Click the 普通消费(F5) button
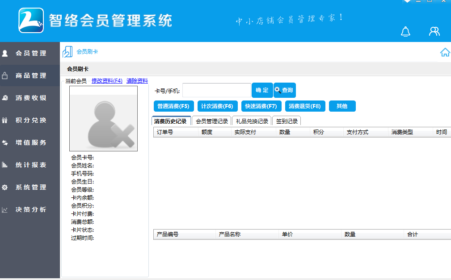 point(174,106)
